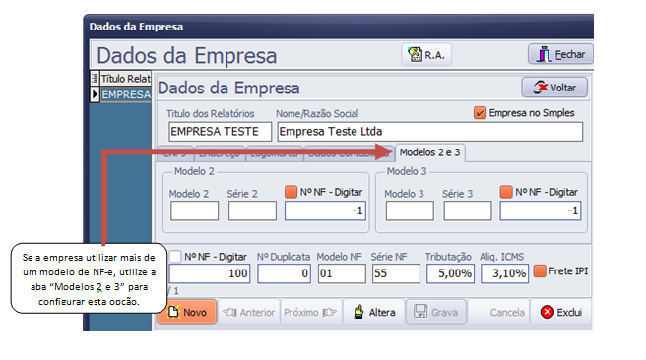Click the Série 2 input field
This screenshot has height=360, width=646.
coord(252,210)
